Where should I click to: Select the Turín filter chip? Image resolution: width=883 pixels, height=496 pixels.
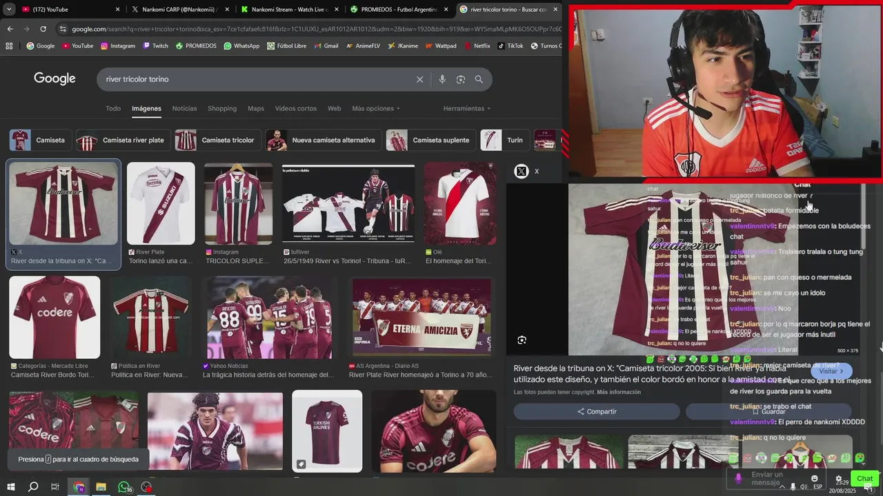[506, 140]
